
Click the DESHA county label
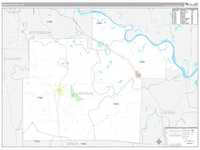168,113
